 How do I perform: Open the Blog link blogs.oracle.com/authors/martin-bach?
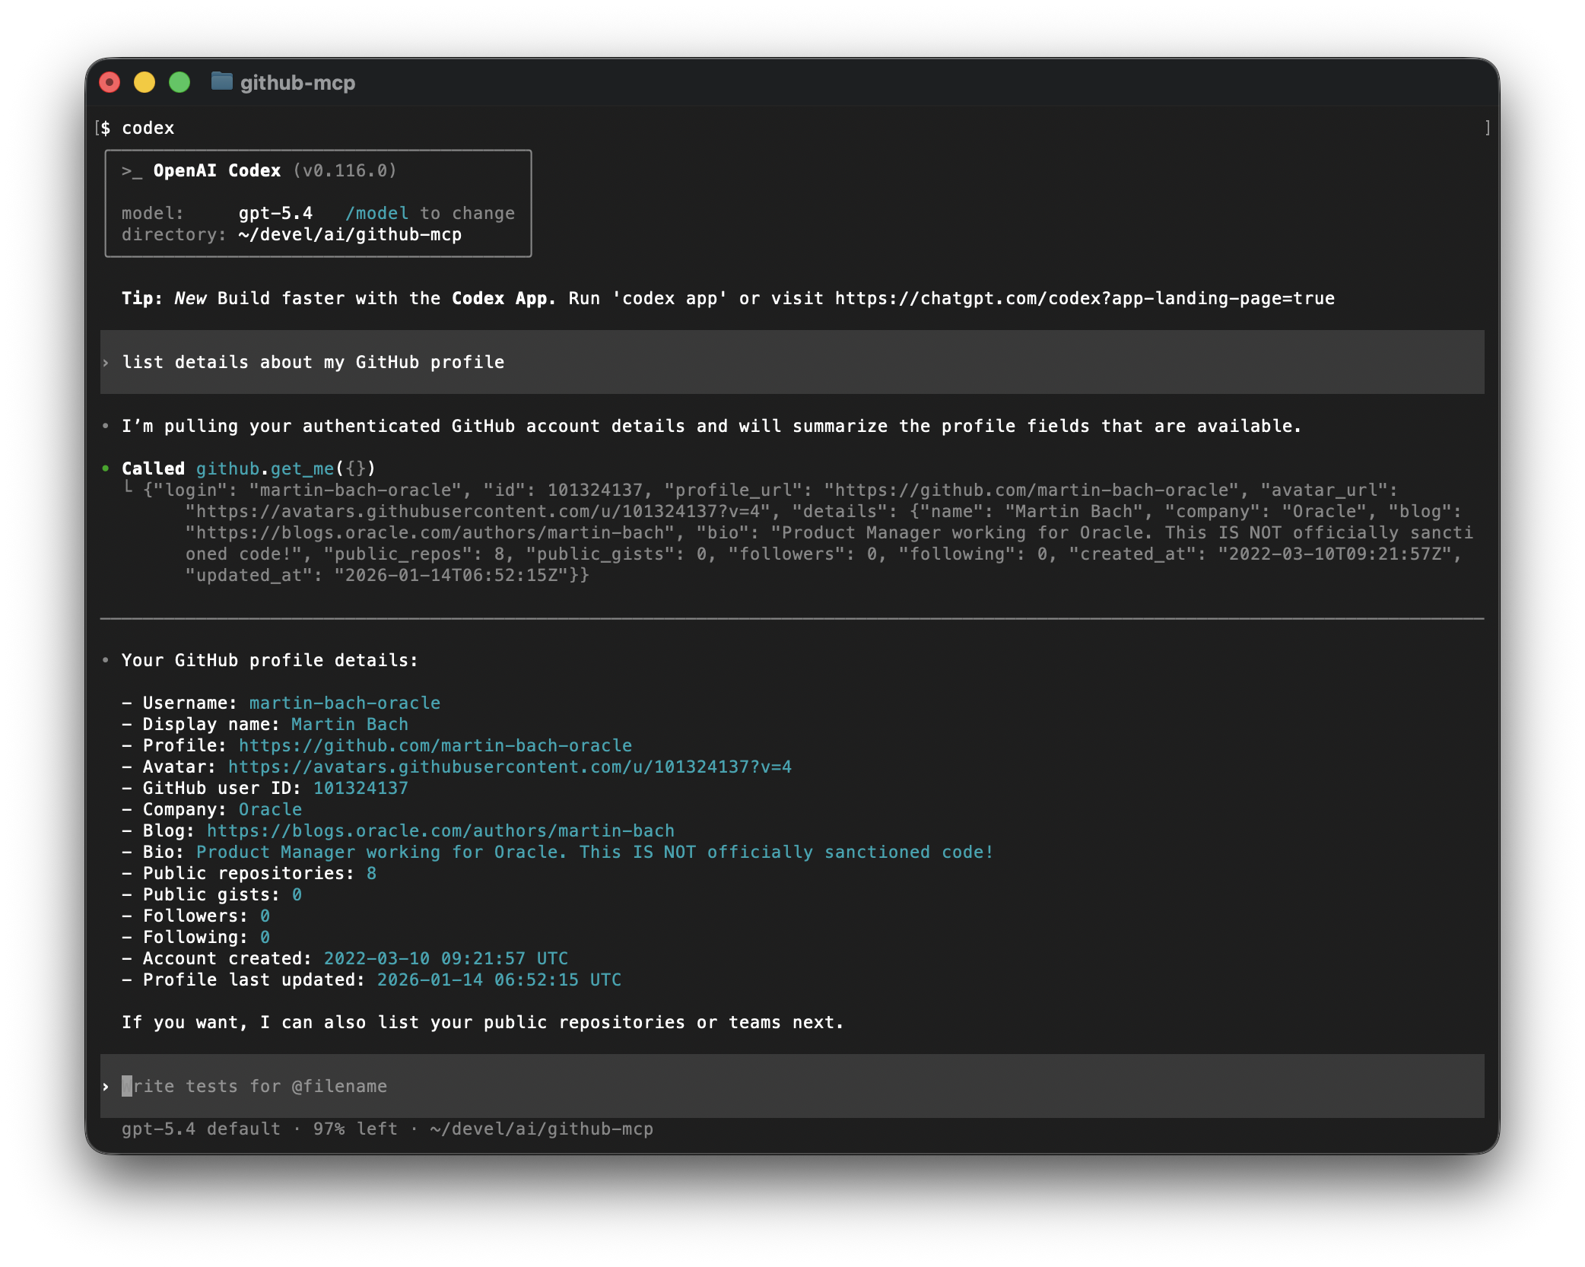click(440, 831)
